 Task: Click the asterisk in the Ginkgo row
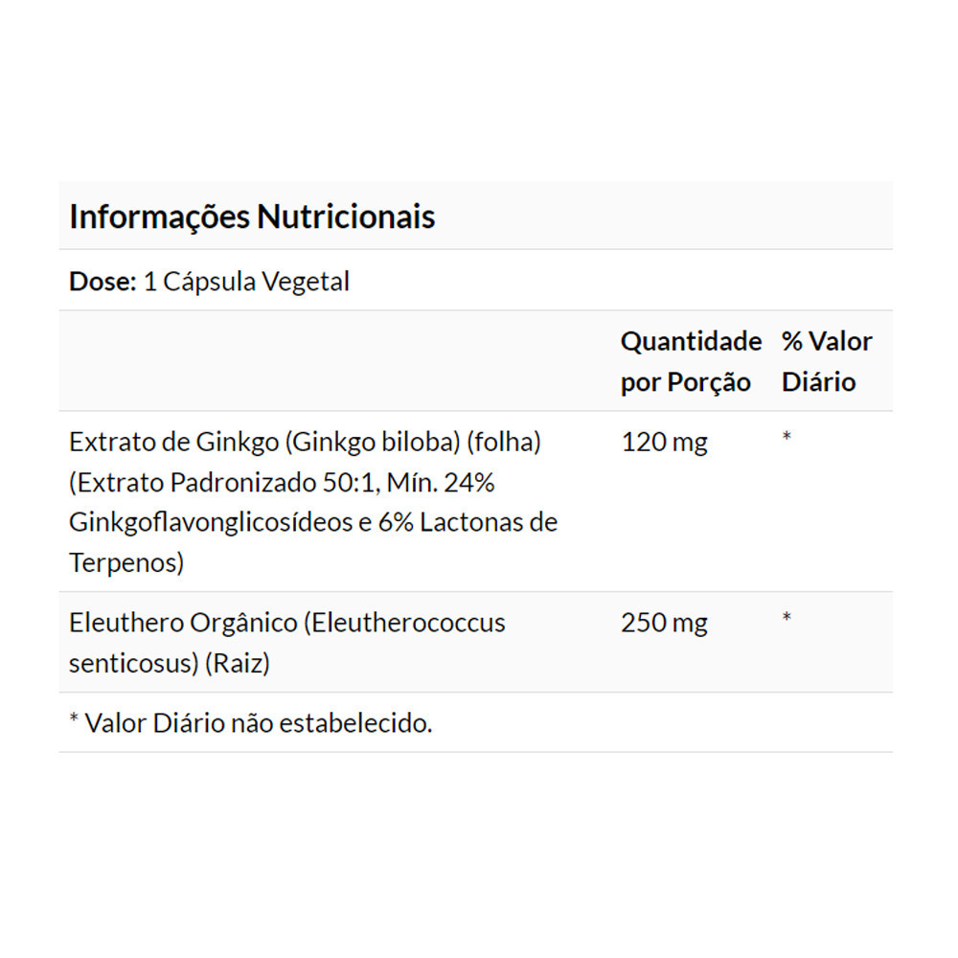[x=787, y=438]
